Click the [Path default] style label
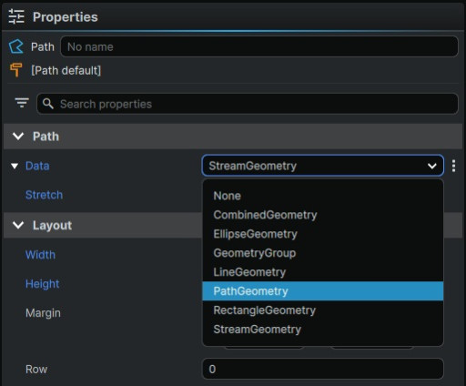This screenshot has width=466, height=386. tap(66, 70)
